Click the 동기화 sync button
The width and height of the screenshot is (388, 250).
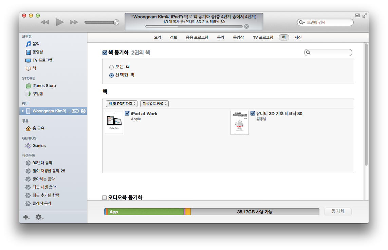(337, 211)
